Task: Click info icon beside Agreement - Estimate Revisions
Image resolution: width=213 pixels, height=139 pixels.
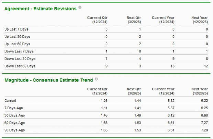Action: point(80,7)
